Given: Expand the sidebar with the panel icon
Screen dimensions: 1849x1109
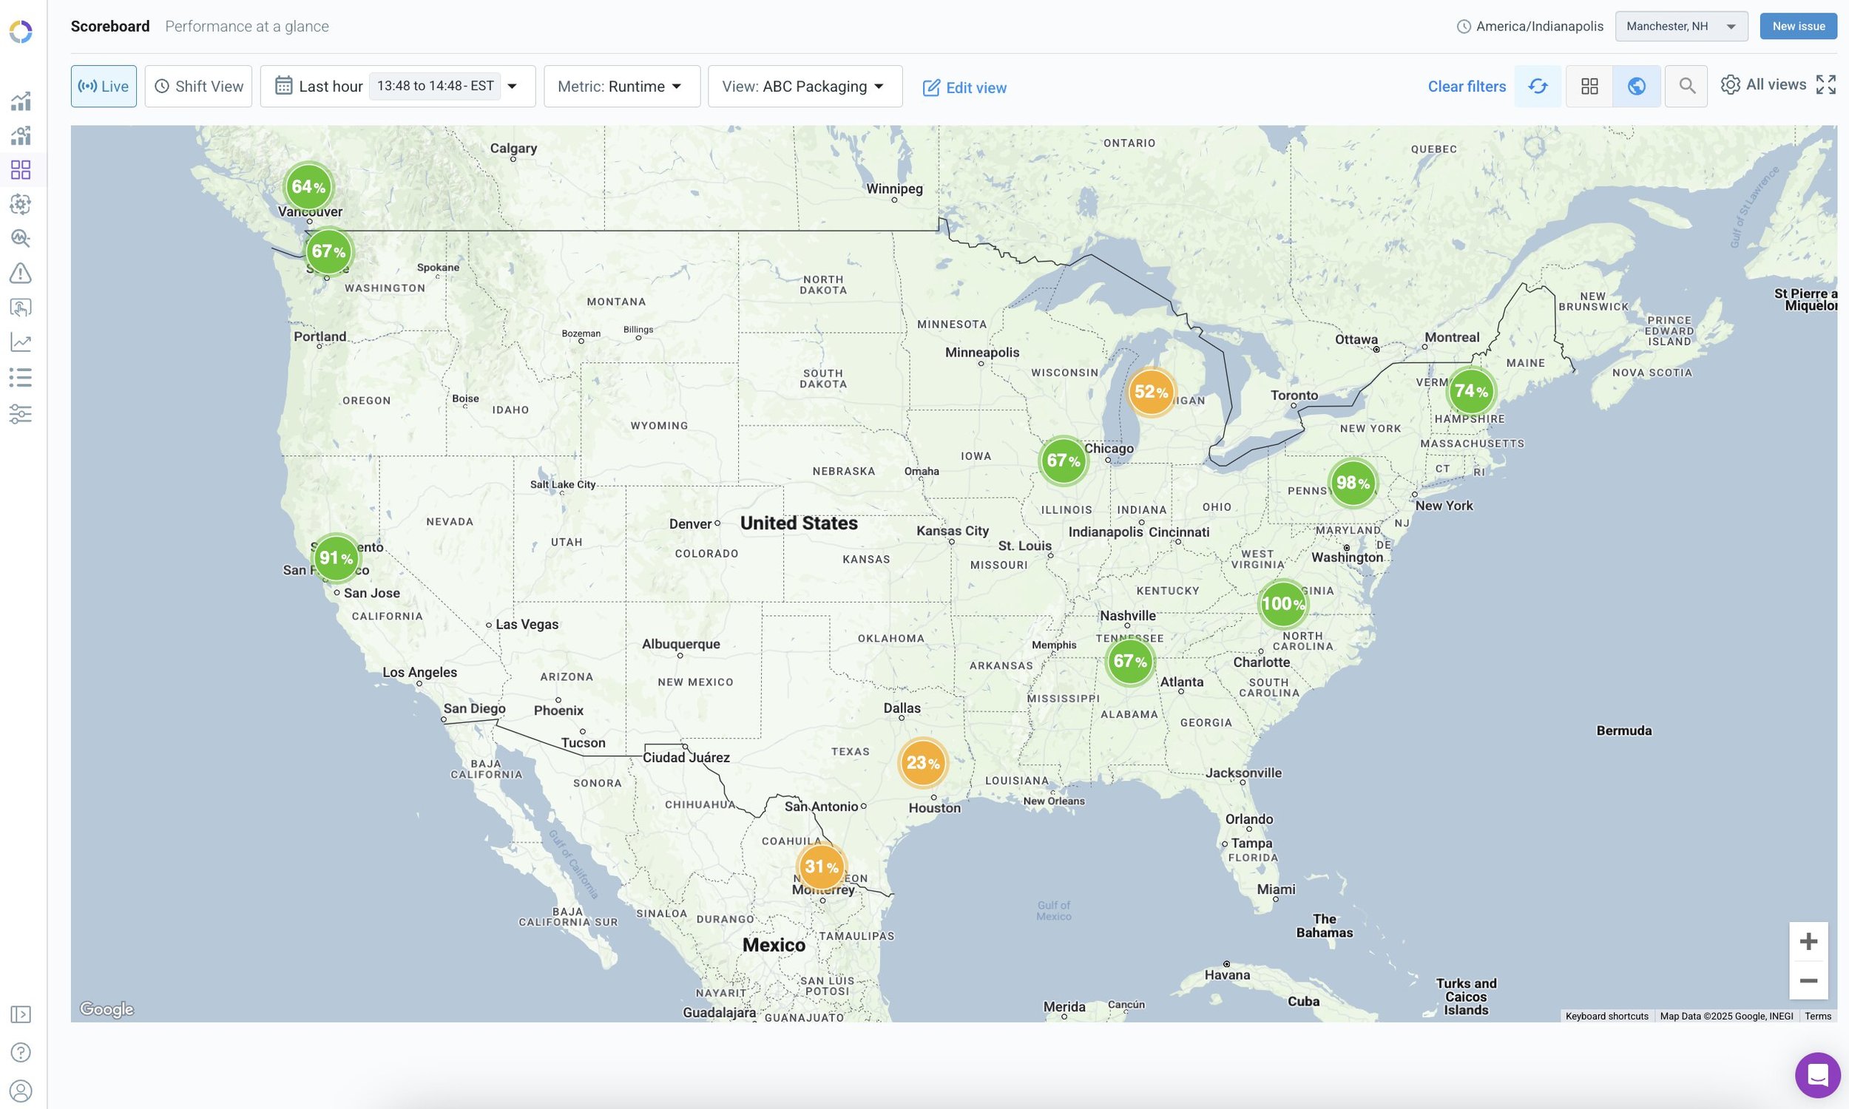Looking at the screenshot, I should point(21,1014).
